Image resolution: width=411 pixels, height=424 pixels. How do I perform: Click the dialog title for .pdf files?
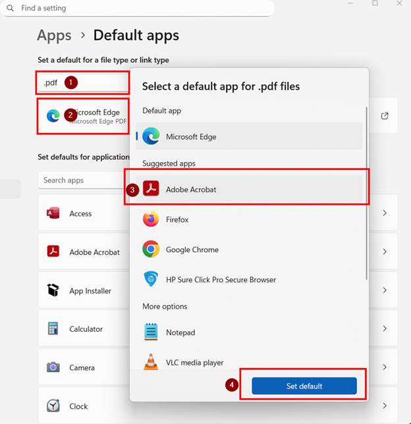pos(221,86)
